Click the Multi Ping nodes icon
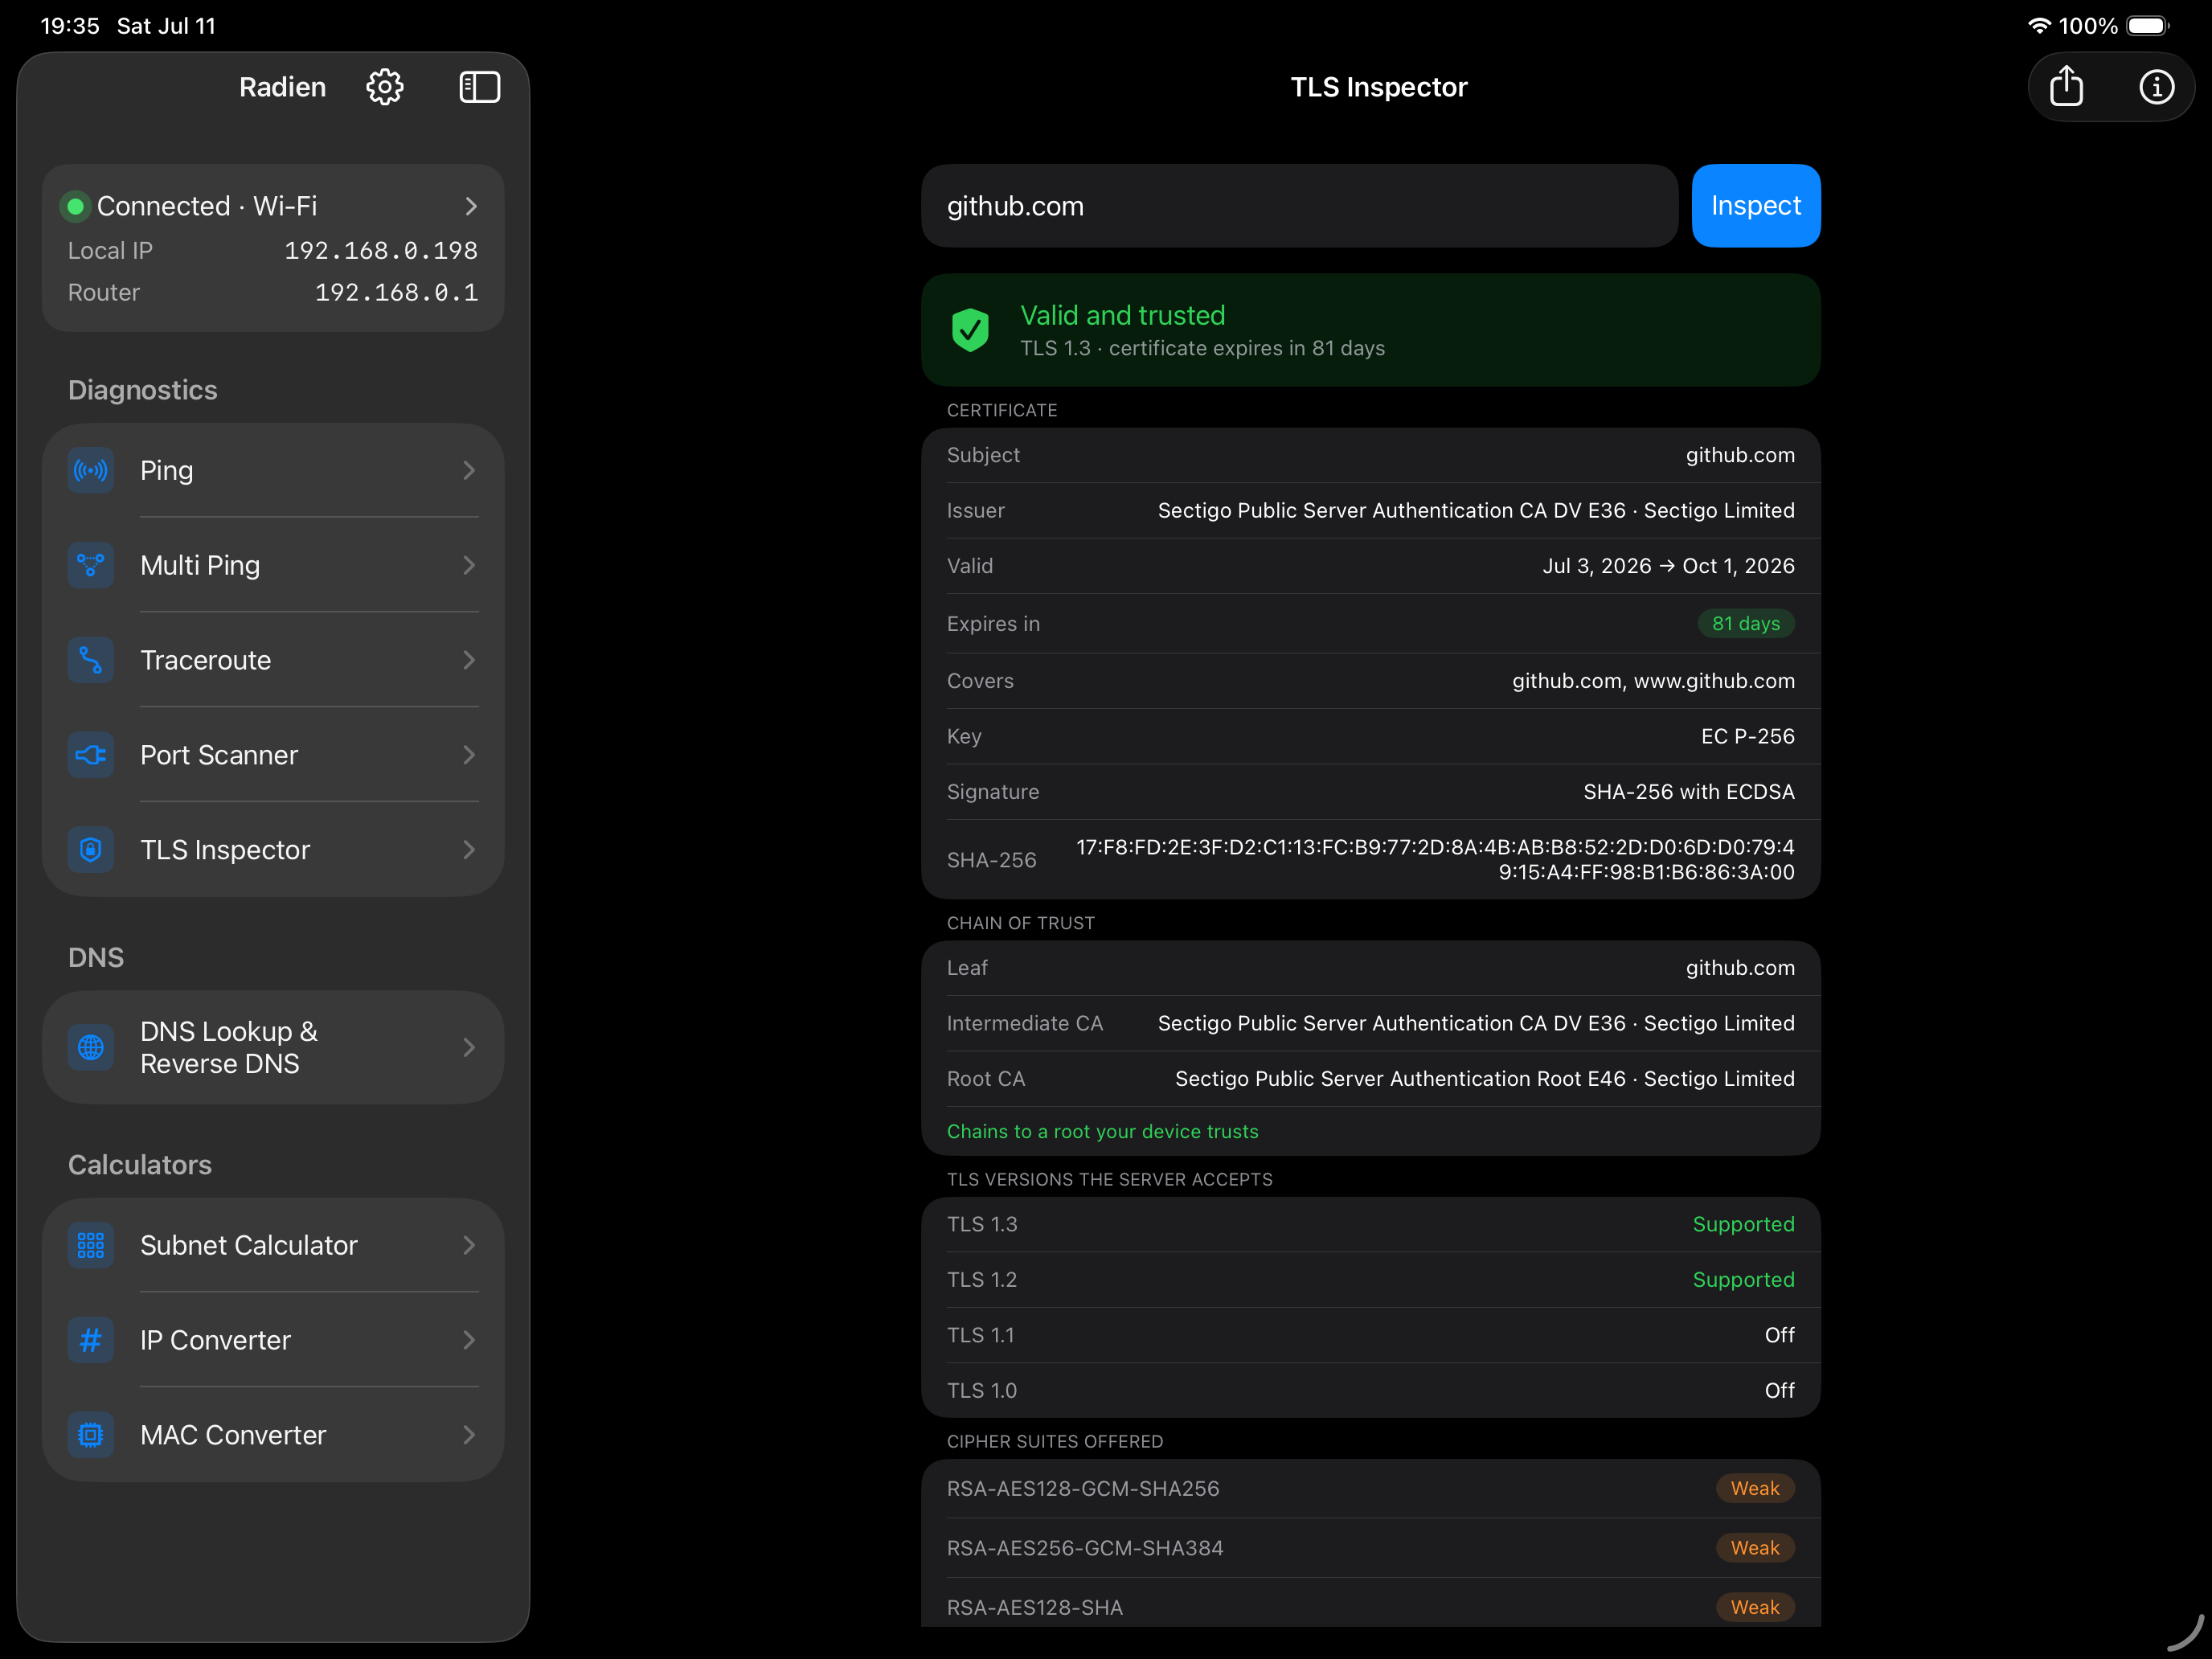The image size is (2212, 1659). point(91,565)
